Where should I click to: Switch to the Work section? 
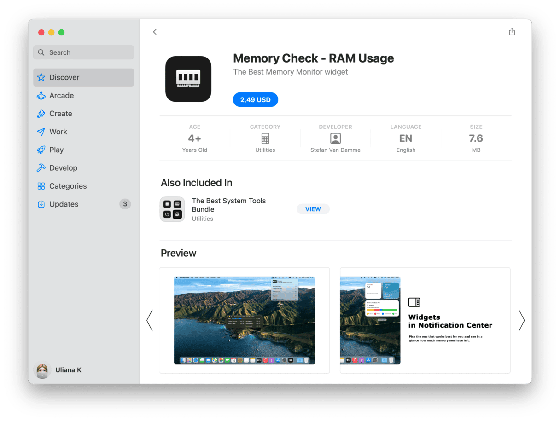pos(83,132)
